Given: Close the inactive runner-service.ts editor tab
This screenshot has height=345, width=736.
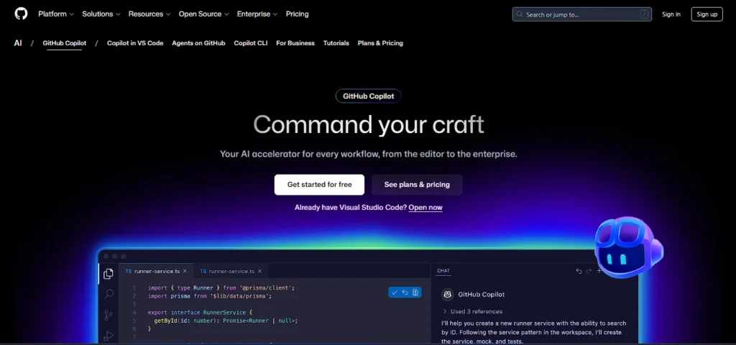Looking at the screenshot, I should click(x=259, y=271).
